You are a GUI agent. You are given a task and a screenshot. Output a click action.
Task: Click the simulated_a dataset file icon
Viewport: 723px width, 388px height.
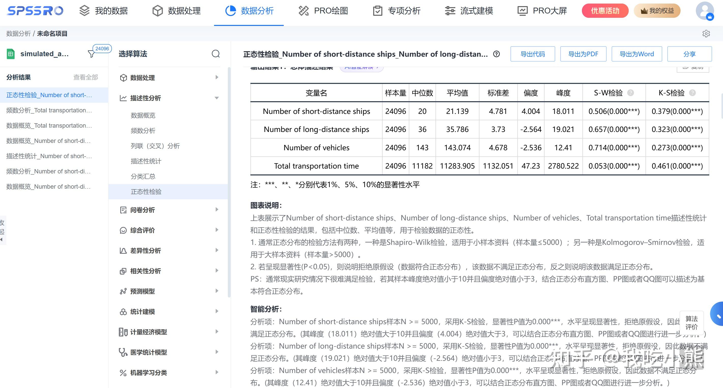[10, 54]
